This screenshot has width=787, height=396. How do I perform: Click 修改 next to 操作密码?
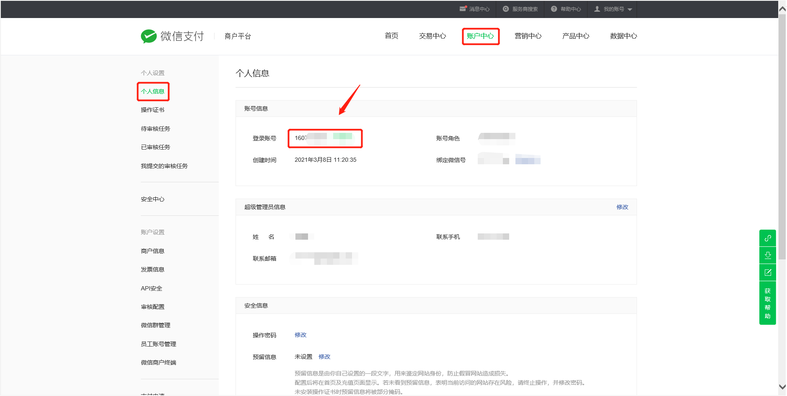300,335
